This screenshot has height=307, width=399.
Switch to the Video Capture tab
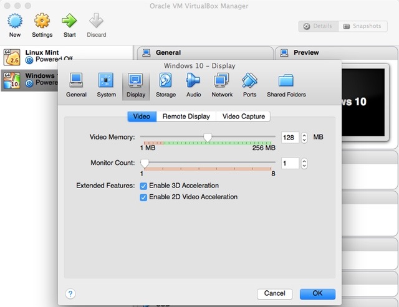243,116
